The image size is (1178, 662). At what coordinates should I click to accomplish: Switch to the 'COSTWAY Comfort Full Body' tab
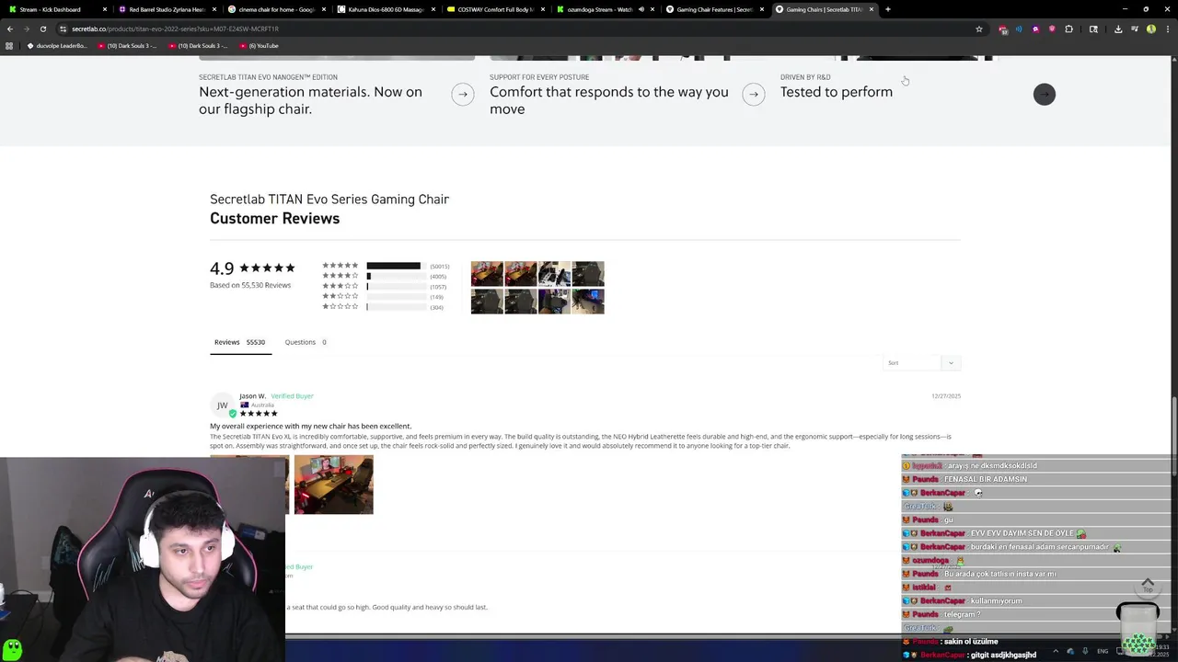click(495, 9)
